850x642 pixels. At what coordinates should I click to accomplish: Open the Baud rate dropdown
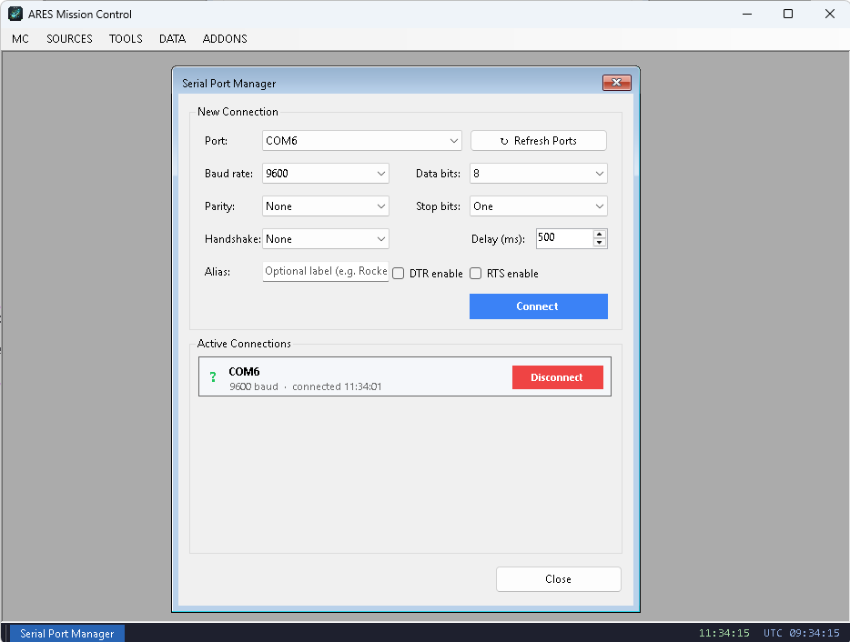325,174
